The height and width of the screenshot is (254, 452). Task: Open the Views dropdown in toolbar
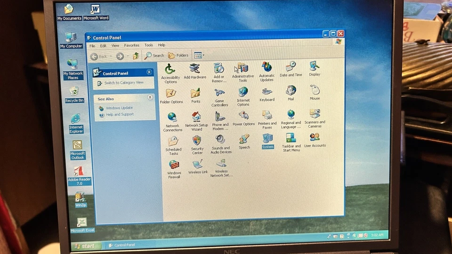199,55
